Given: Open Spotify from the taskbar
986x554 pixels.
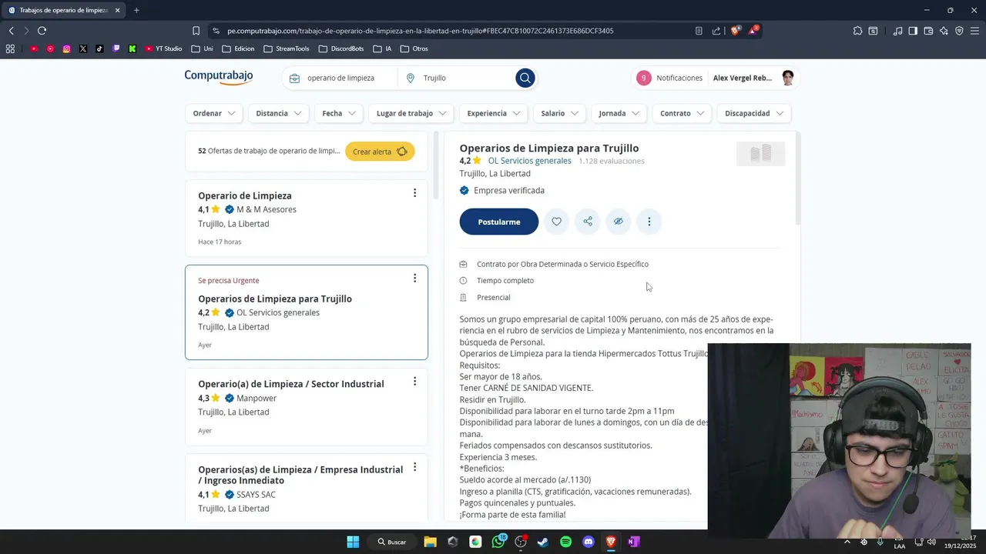Looking at the screenshot, I should (x=566, y=542).
